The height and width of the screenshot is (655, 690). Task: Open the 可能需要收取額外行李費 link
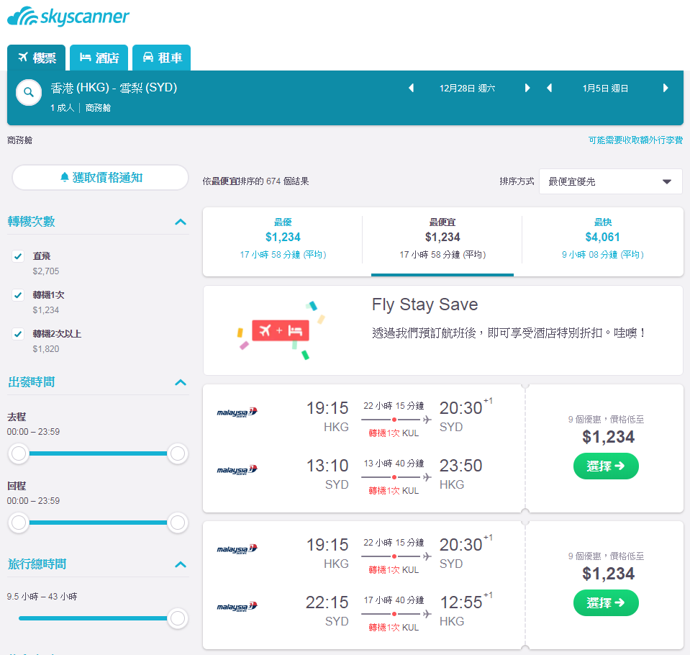coord(635,140)
